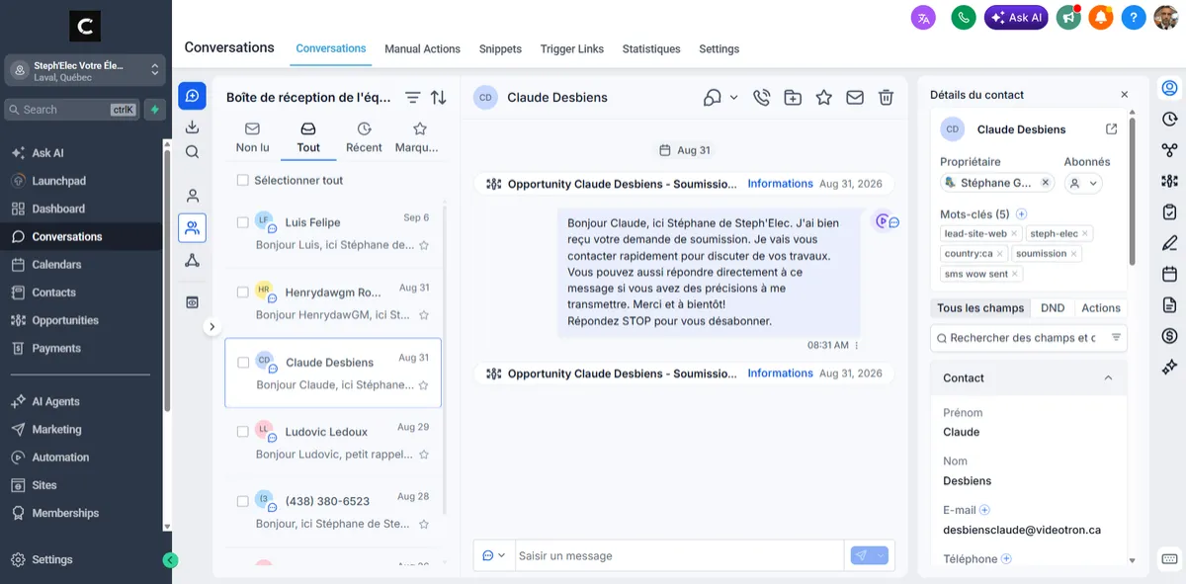This screenshot has width=1186, height=584.
Task: Open contact in new window icon
Action: tap(1111, 129)
